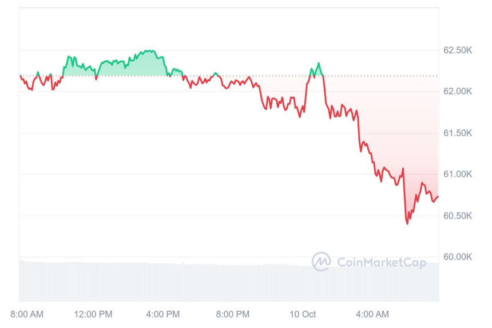Click the 4:00 PM time label
The width and height of the screenshot is (492, 328).
click(x=163, y=314)
